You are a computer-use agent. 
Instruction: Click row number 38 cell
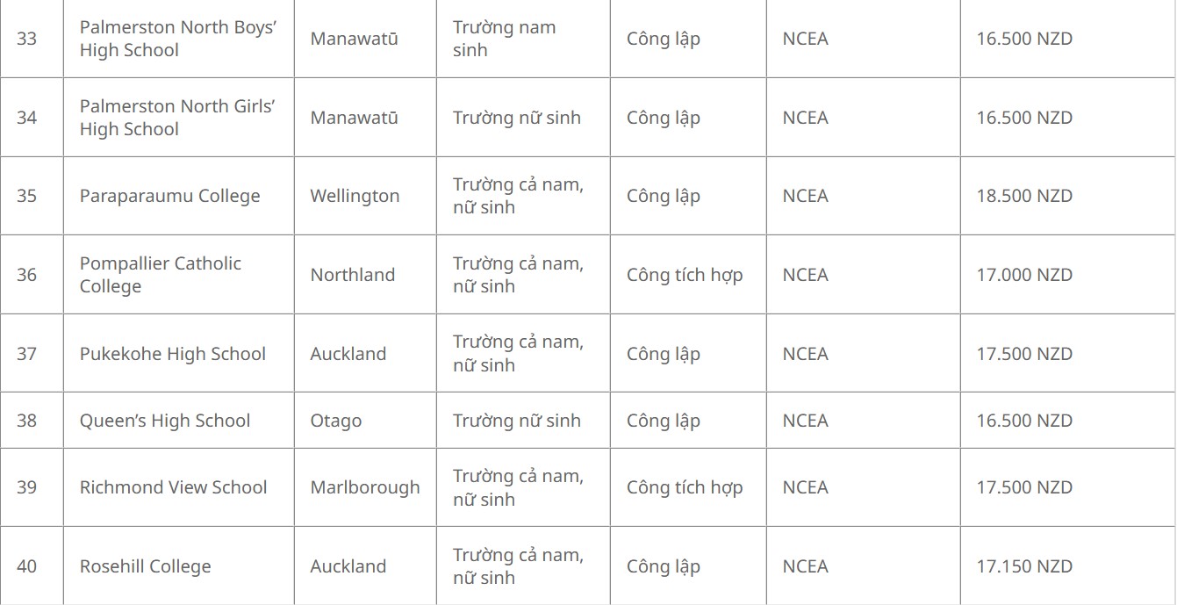coord(27,421)
